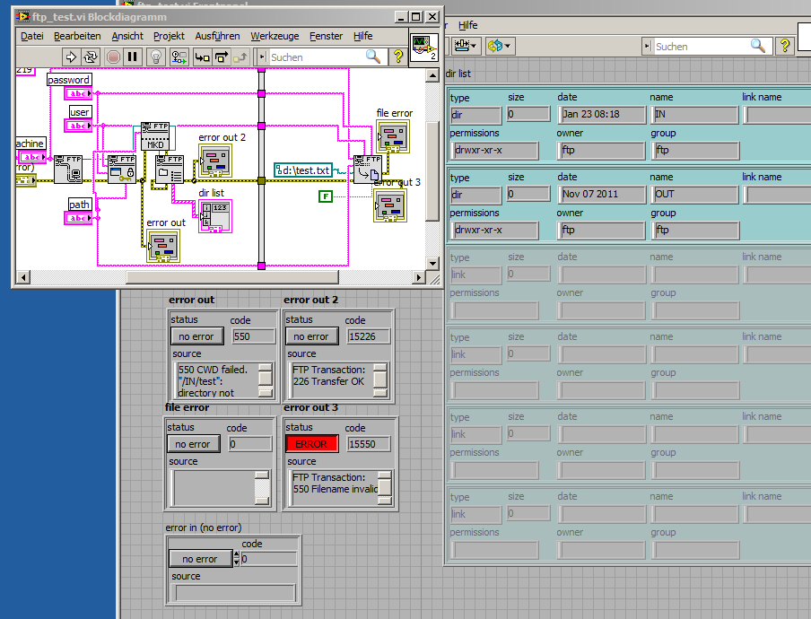The image size is (811, 619).
Task: Click the Run arrow in block diagram toolbar
Action: [x=71, y=57]
